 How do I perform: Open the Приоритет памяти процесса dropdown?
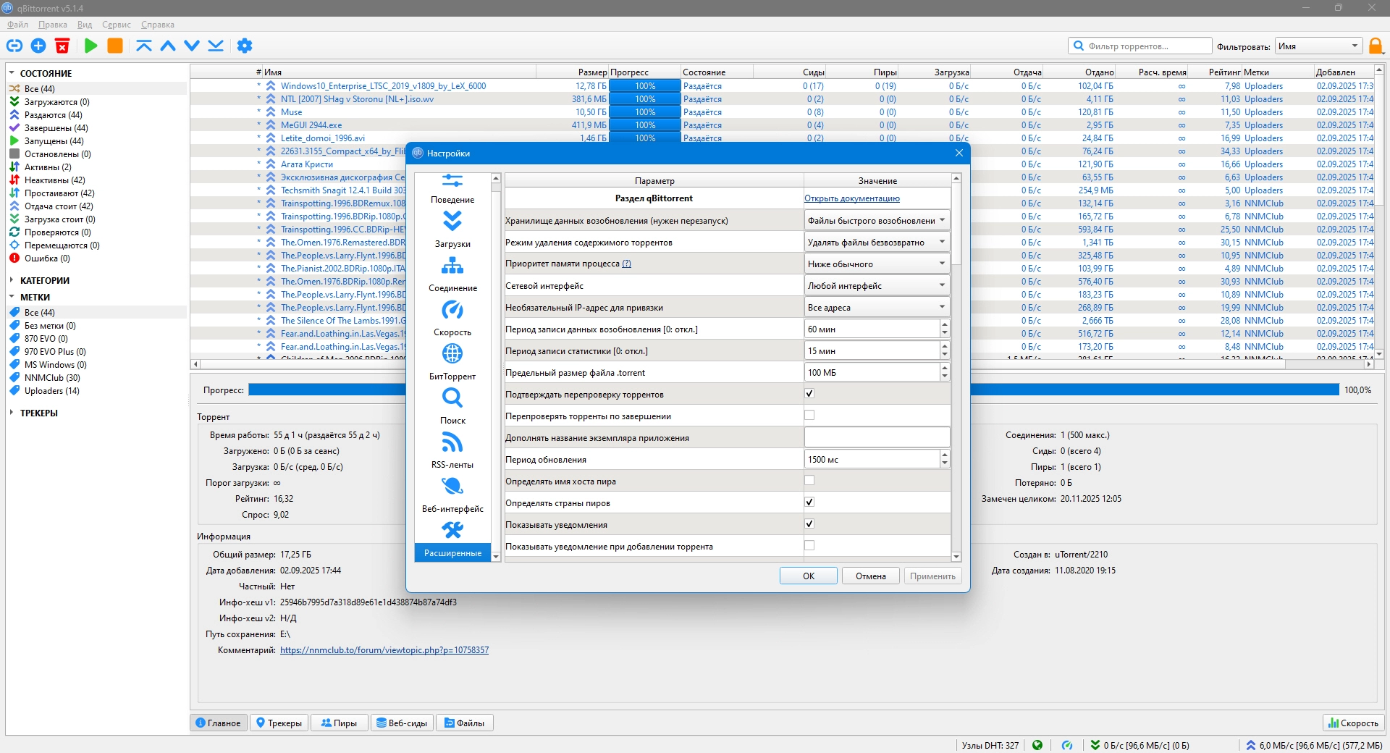[x=877, y=264]
